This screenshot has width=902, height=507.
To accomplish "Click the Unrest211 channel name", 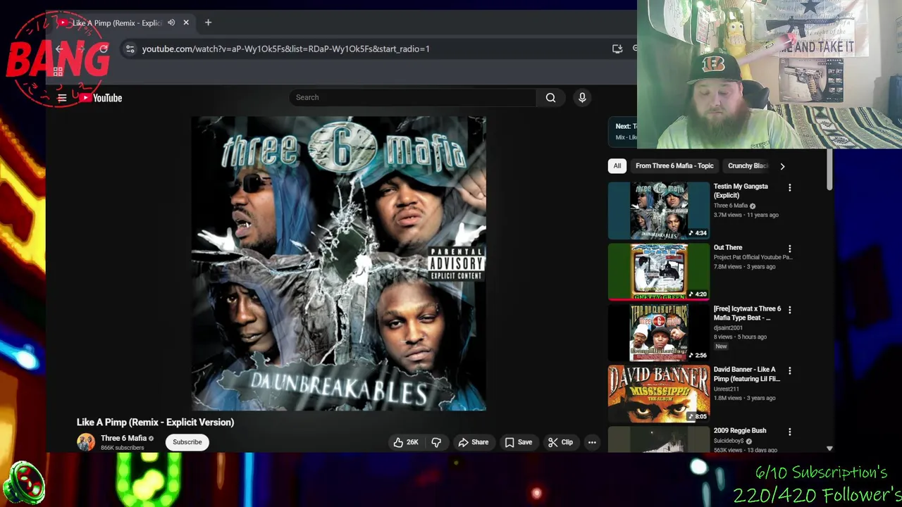I will (726, 389).
